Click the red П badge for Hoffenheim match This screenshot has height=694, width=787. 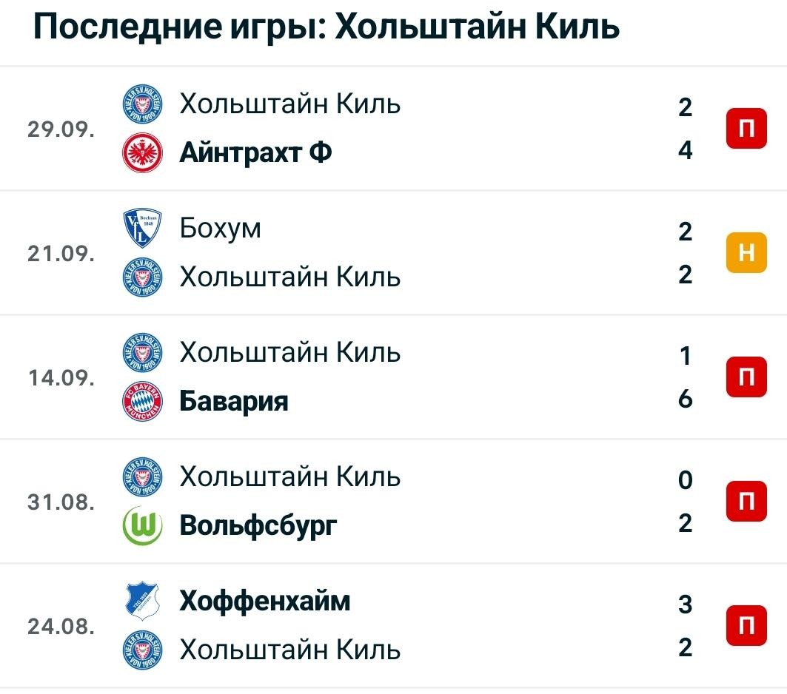pos(746,626)
